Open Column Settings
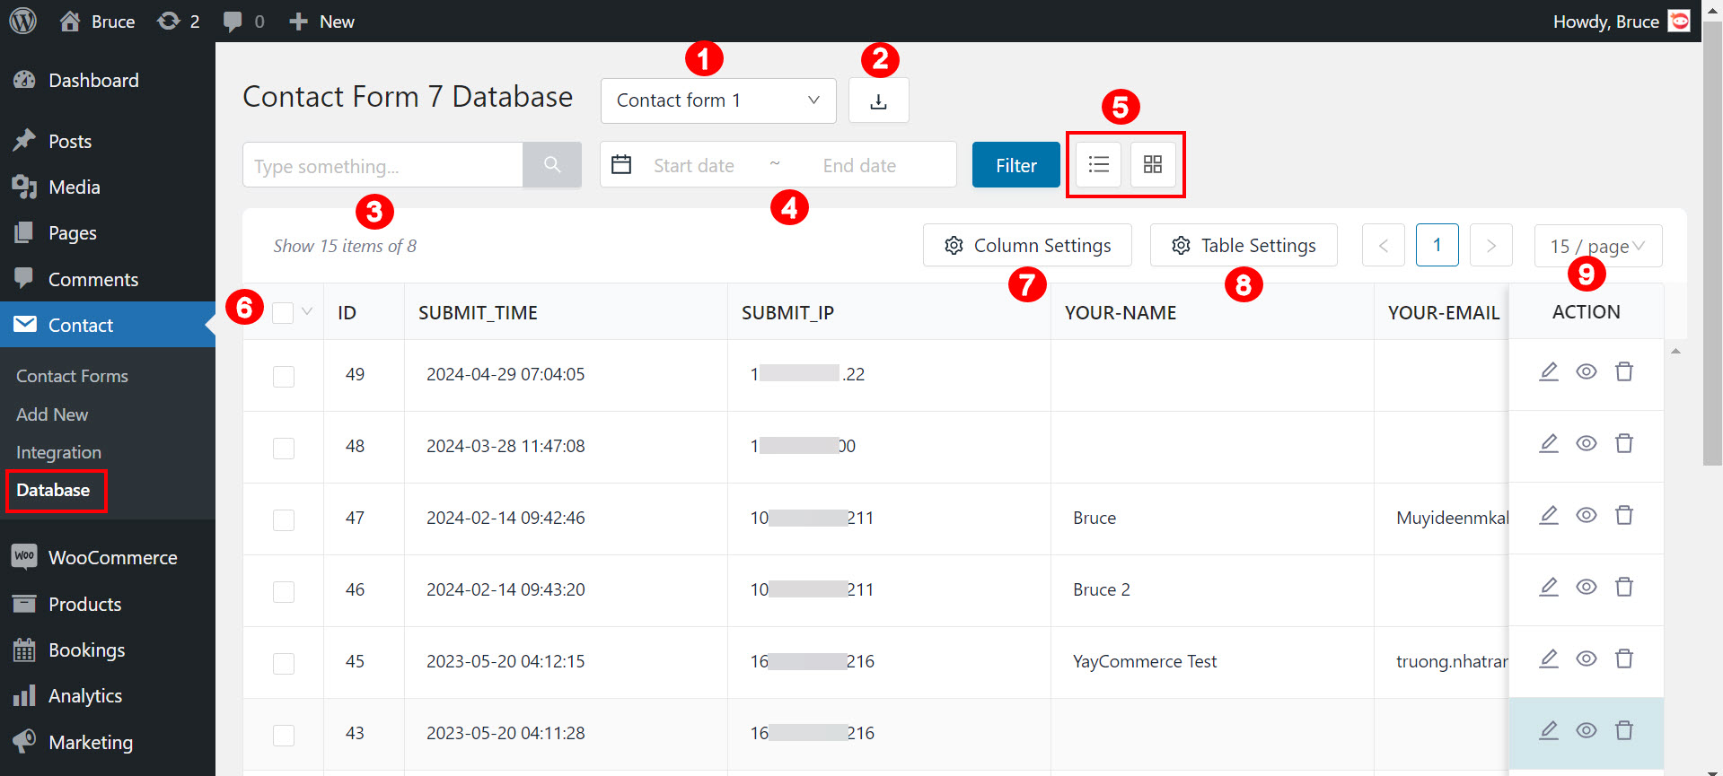The width and height of the screenshot is (1723, 776). tap(1027, 246)
